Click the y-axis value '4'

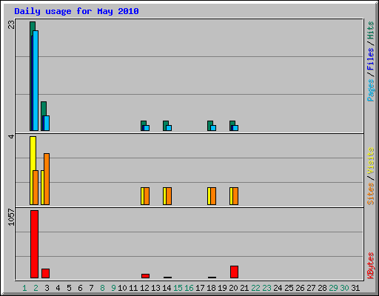(11, 136)
